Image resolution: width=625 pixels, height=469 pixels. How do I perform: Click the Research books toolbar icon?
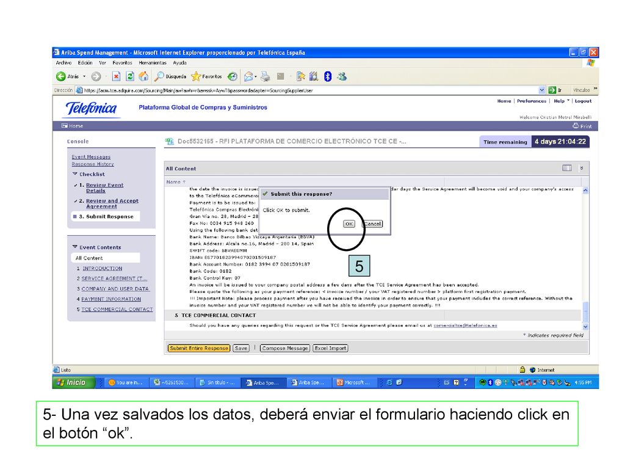[314, 76]
